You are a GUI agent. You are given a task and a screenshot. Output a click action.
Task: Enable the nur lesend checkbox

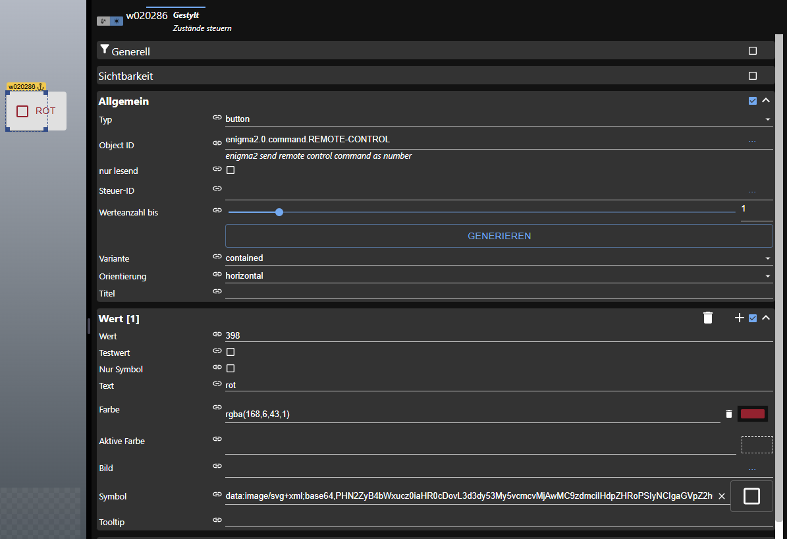231,170
